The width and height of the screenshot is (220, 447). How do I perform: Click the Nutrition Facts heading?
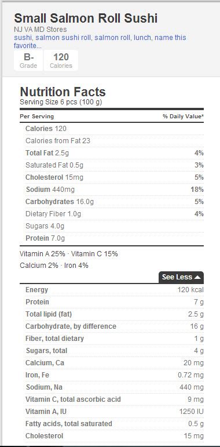63,92
